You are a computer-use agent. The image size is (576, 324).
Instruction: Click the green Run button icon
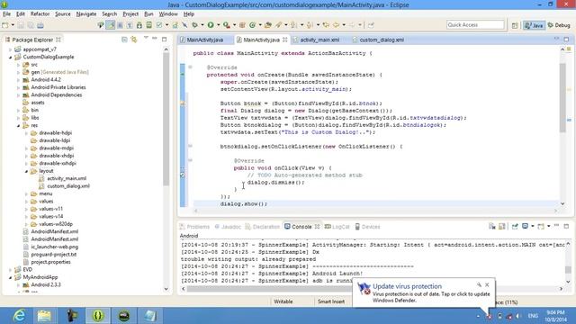(211, 25)
